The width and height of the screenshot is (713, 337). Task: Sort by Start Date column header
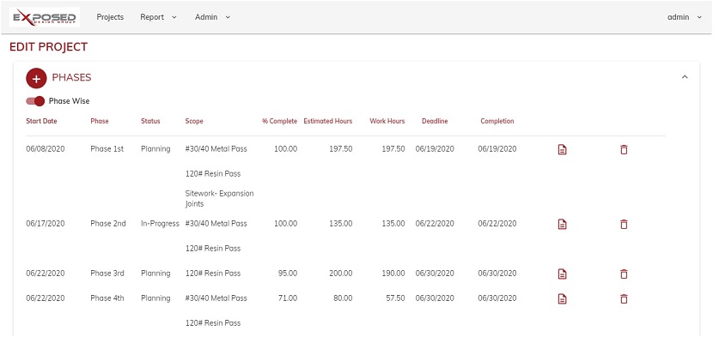point(41,121)
